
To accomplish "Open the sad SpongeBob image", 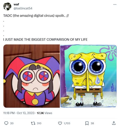I will pyautogui.click(x=88, y=76).
